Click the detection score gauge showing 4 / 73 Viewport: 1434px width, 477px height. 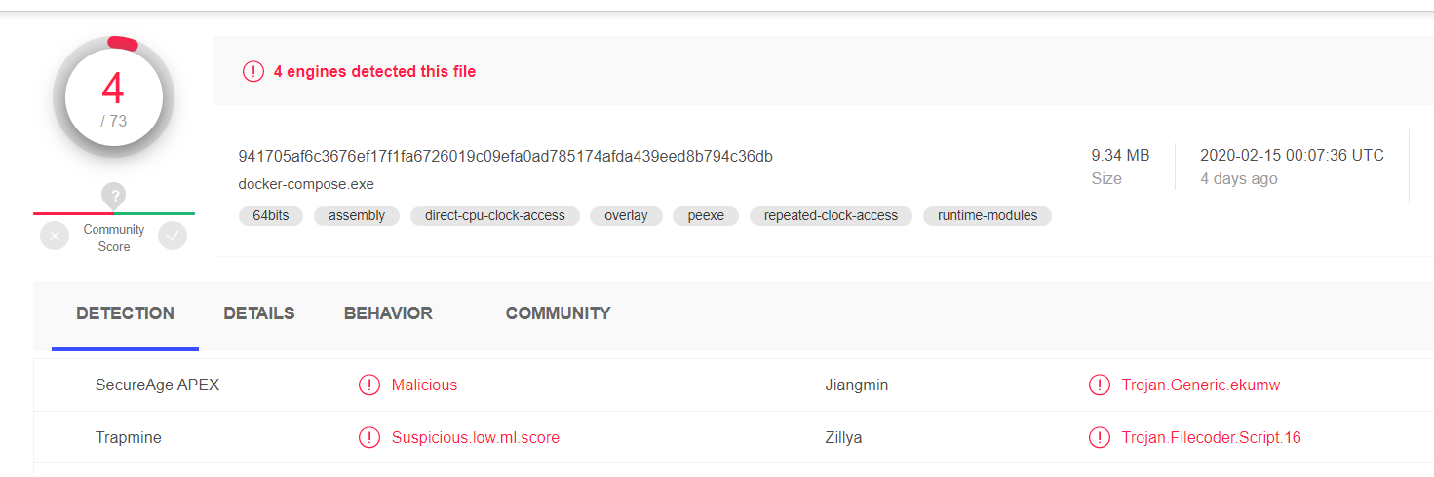tap(113, 97)
